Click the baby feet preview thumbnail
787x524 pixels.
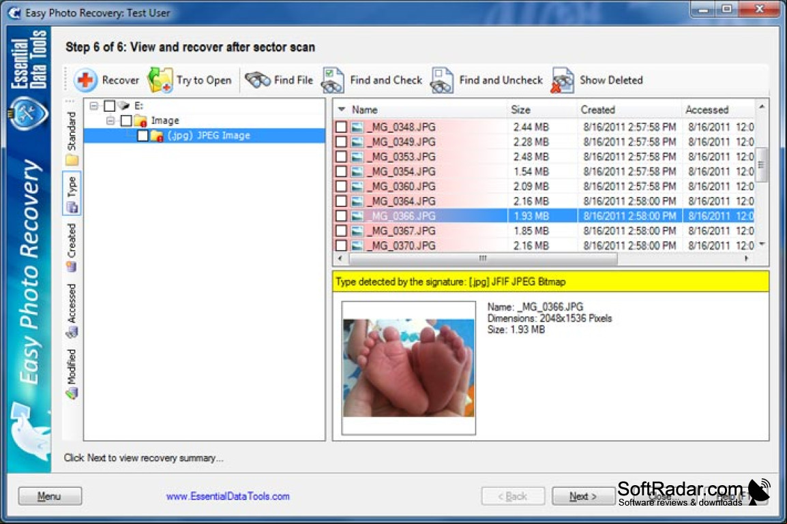[x=409, y=367]
